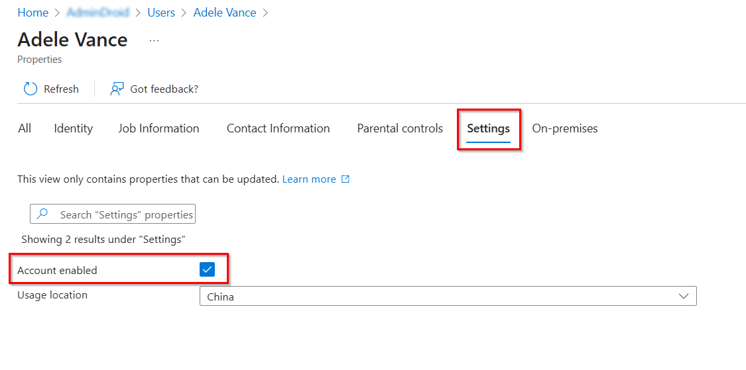Open the Learn more link
Image resolution: width=746 pixels, height=370 pixels.
(x=309, y=179)
